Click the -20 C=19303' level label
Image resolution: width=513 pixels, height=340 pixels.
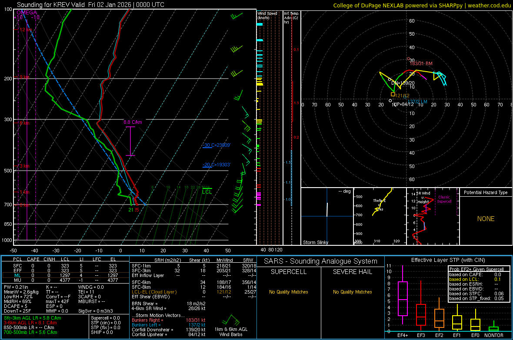(216, 165)
